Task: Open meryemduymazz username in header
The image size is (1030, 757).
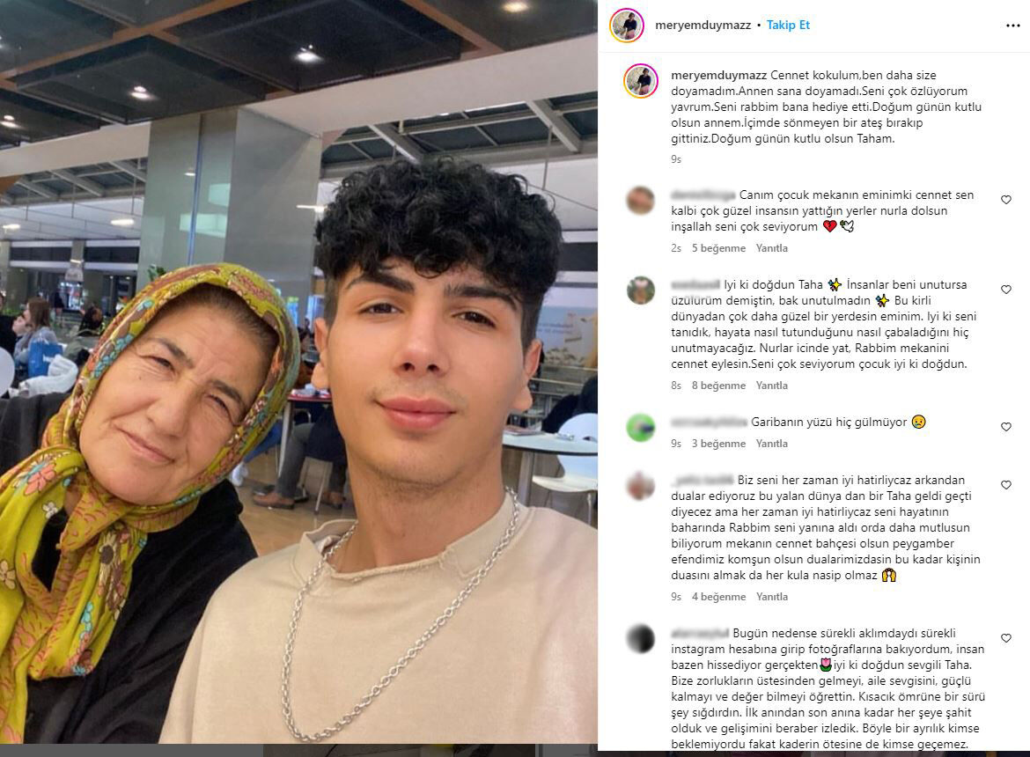Action: 703,25
